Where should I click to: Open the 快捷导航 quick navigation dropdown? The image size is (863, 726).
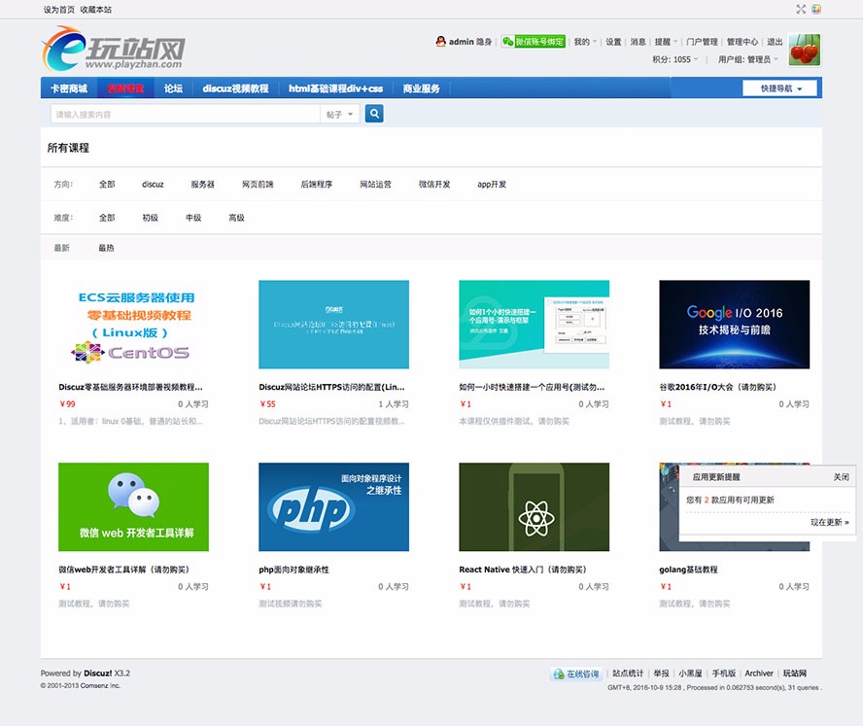pyautogui.click(x=779, y=88)
